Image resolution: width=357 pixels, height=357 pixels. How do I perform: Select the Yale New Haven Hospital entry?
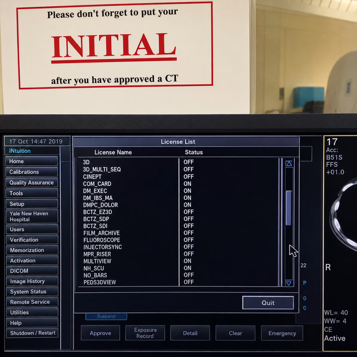(32, 217)
